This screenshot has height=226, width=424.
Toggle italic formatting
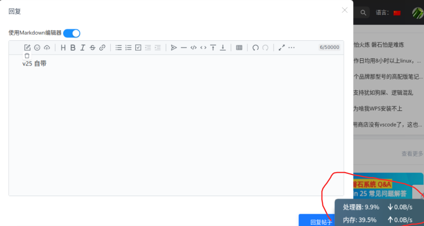[83, 48]
